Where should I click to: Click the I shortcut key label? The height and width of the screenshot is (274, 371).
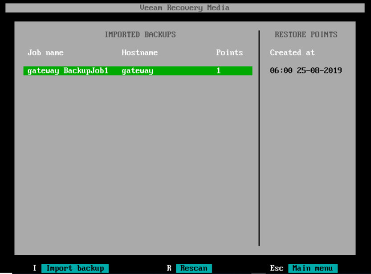click(35, 268)
